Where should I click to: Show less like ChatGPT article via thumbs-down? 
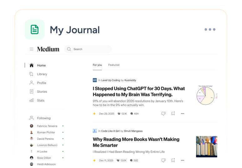tap(164, 113)
